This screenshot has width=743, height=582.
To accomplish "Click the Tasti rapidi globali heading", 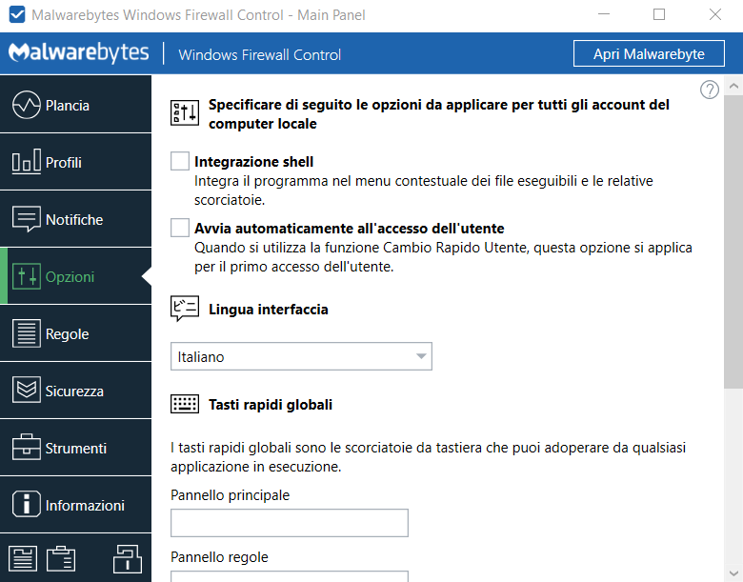I will 271,405.
